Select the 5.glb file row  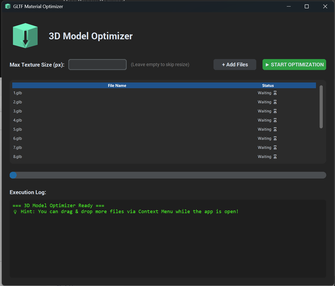point(164,129)
